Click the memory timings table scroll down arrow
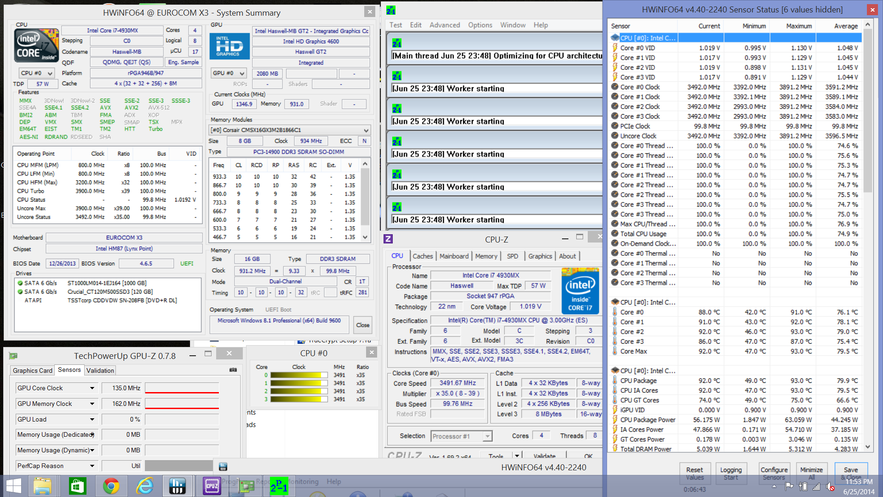883x497 pixels. point(365,237)
